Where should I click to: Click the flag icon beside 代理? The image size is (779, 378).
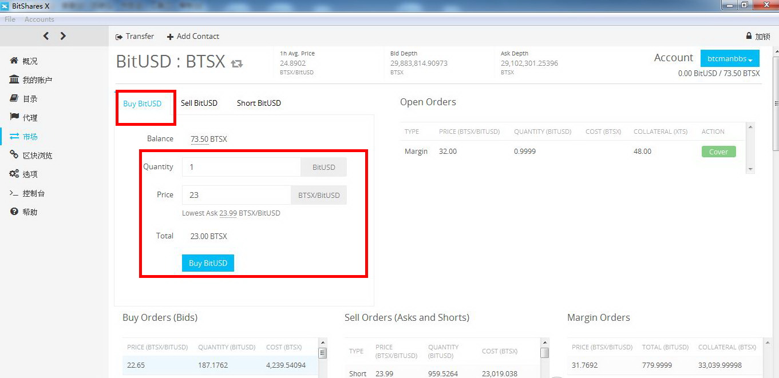(14, 117)
